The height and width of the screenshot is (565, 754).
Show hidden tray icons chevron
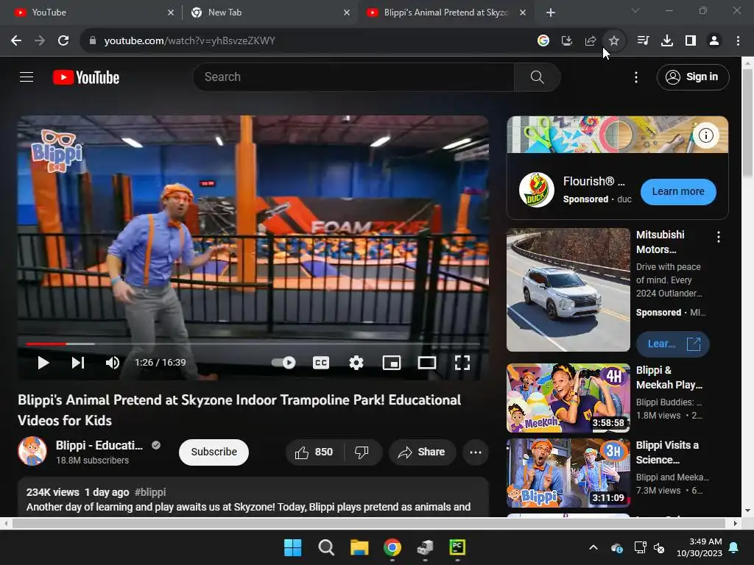[x=593, y=547]
